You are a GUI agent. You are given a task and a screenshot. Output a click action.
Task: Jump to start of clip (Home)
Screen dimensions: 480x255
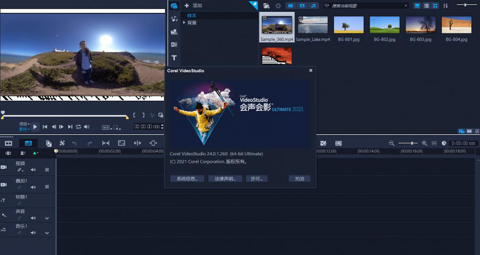[45, 127]
